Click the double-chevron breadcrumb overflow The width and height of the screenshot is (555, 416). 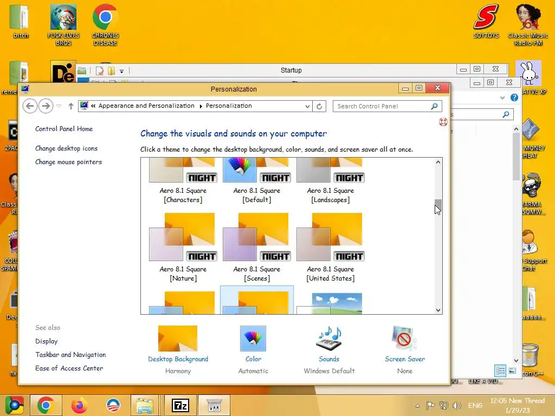[93, 106]
